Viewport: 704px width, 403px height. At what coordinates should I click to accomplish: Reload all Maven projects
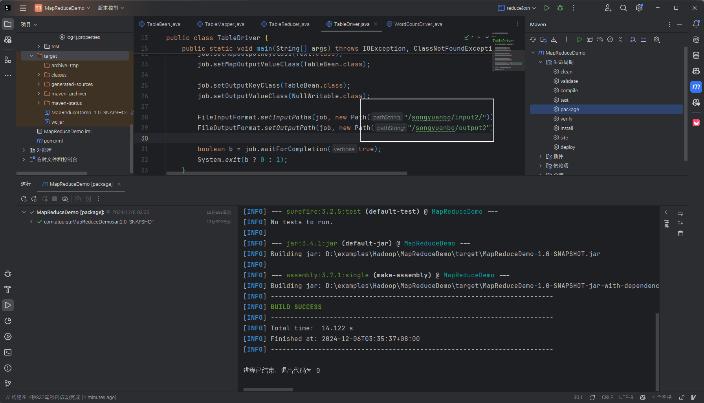tap(533, 39)
